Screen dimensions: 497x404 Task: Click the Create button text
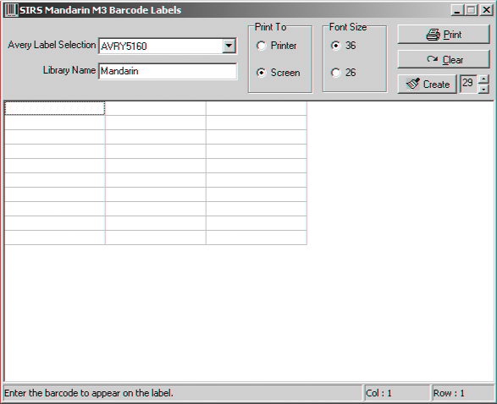436,85
